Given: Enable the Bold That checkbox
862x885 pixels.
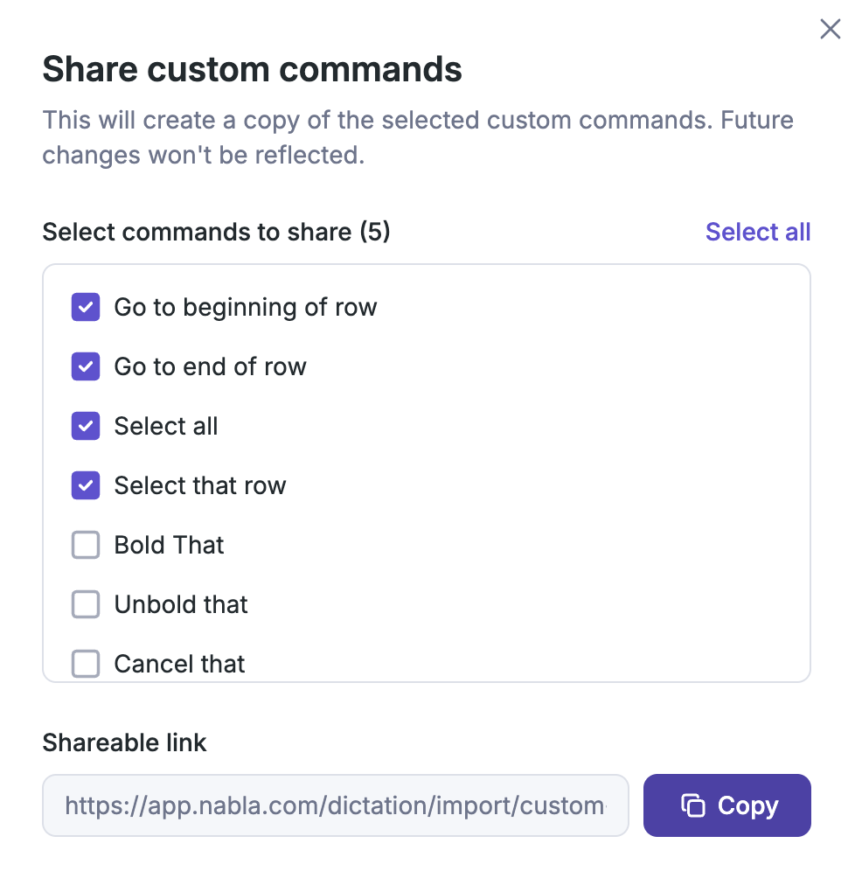Looking at the screenshot, I should (x=86, y=545).
